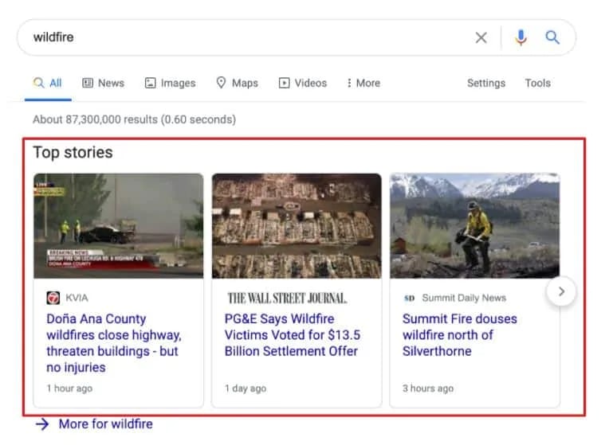Click the firefighter in mountains thumbnail
Image resolution: width=609 pixels, height=445 pixels.
pos(474,226)
